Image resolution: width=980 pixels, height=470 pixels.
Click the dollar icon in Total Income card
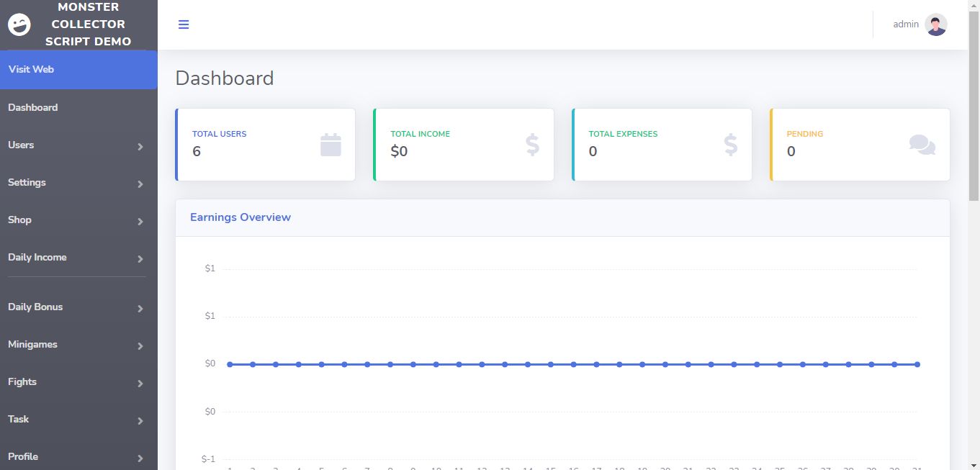click(x=532, y=145)
